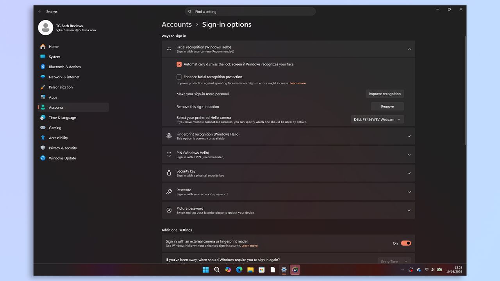500x281 pixels.
Task: Click the Picture password icon
Action: pyautogui.click(x=169, y=210)
